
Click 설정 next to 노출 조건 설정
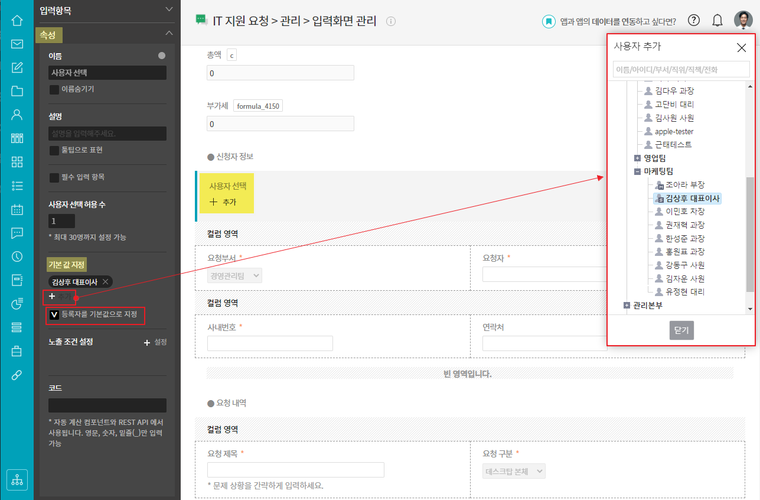[x=156, y=342]
